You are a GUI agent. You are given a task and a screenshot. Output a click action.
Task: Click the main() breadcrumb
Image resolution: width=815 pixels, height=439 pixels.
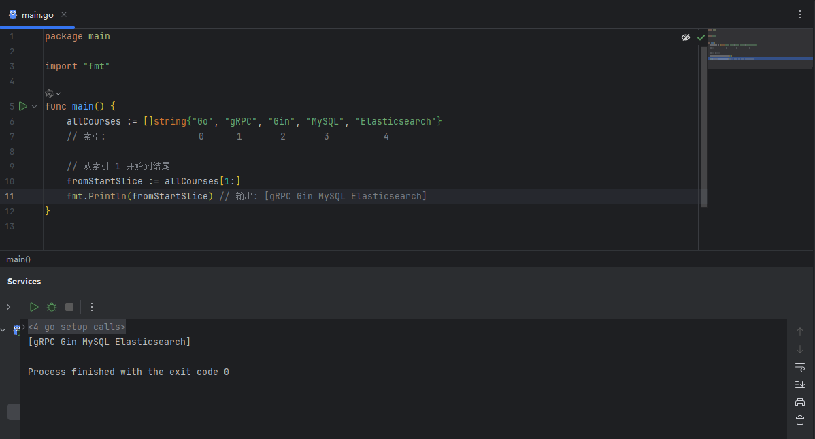[18, 259]
